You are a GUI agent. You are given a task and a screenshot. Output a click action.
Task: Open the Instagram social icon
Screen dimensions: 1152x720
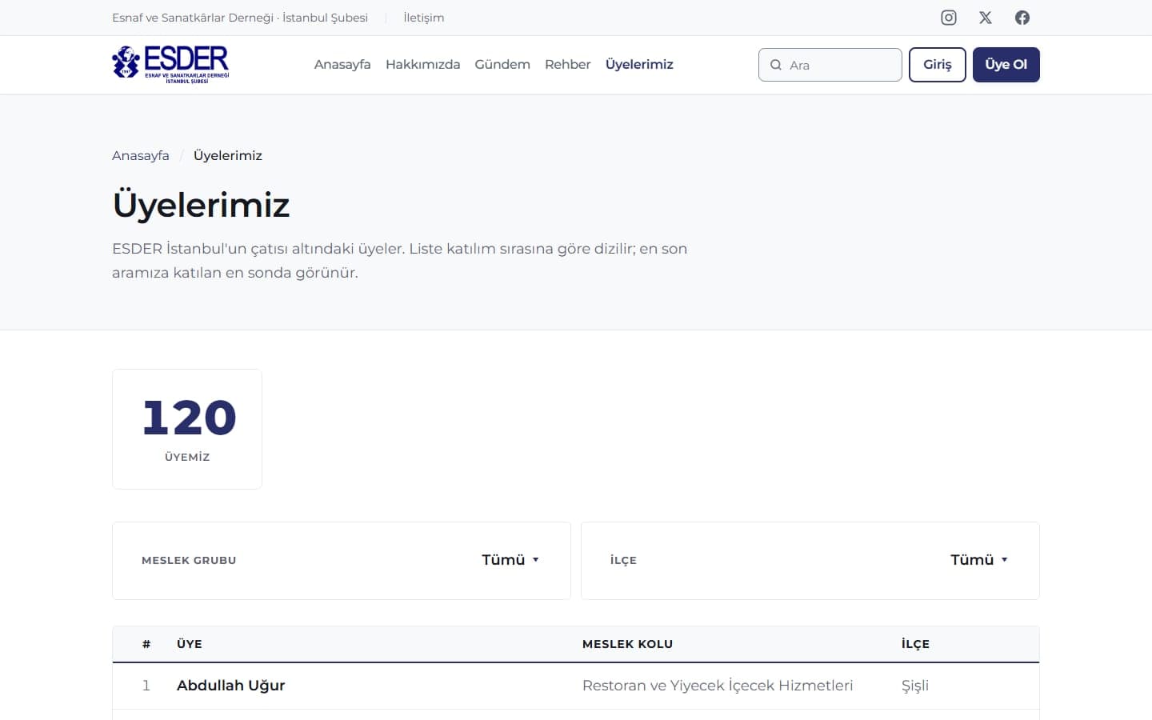pyautogui.click(x=949, y=18)
